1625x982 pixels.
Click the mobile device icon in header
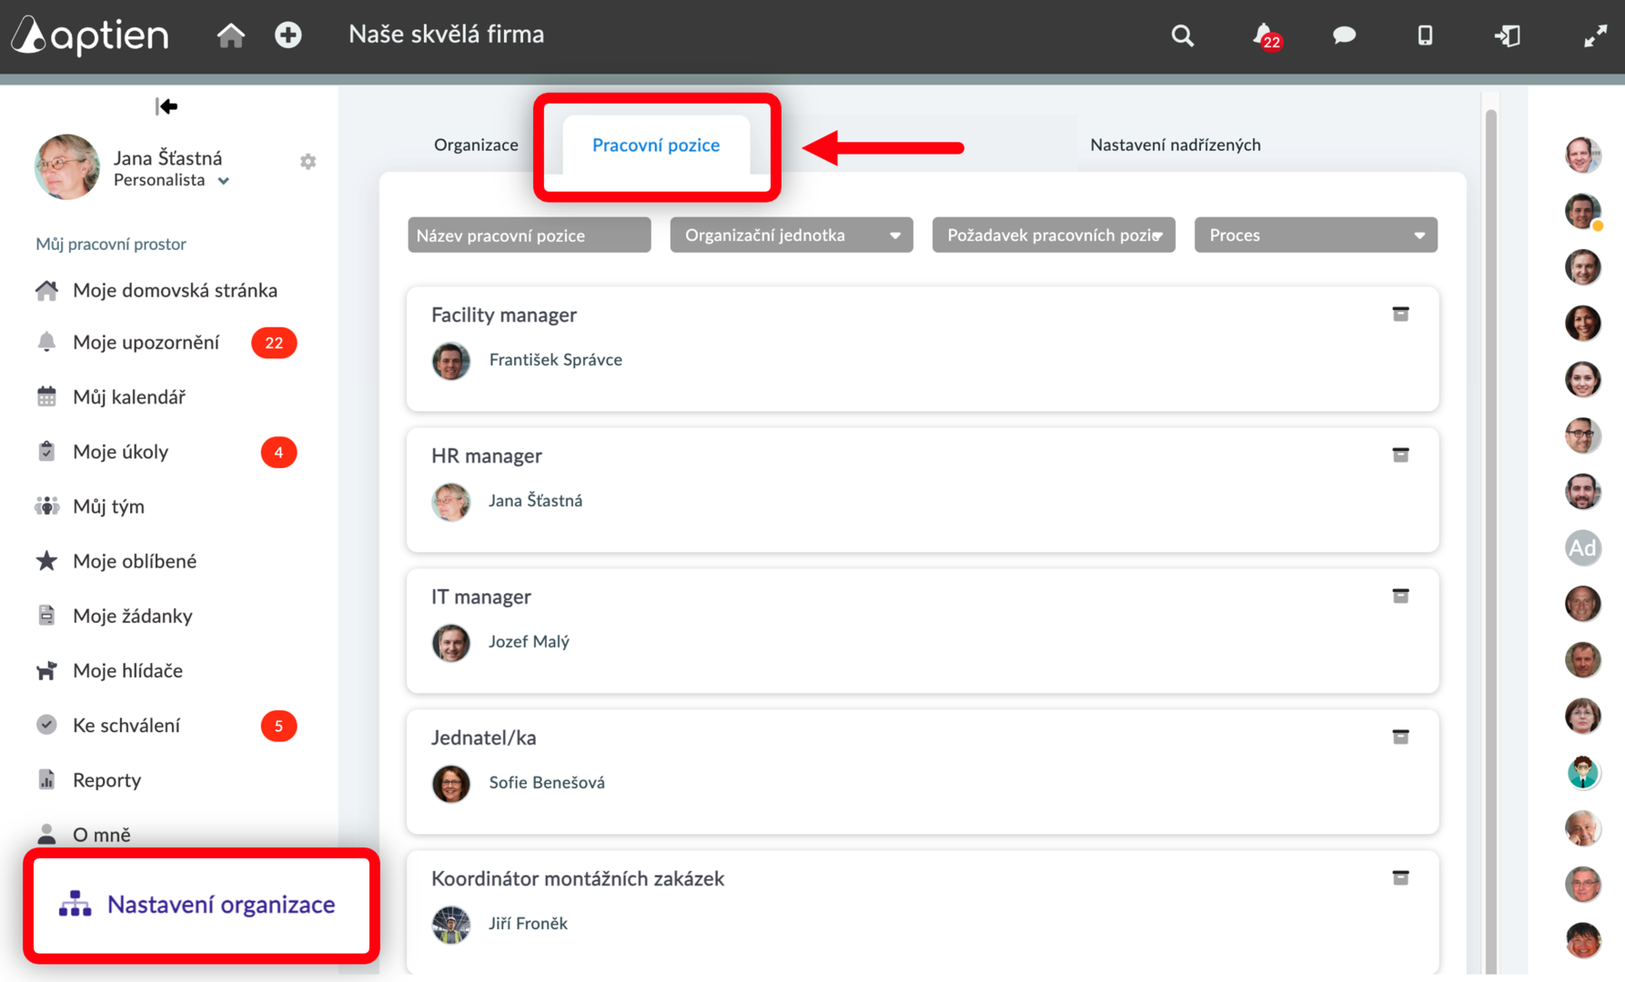pyautogui.click(x=1425, y=35)
